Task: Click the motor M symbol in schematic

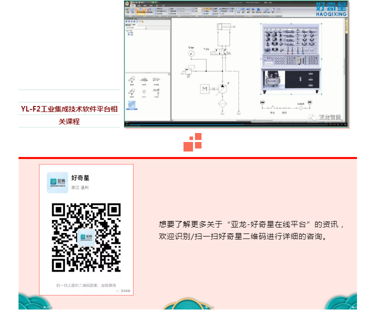Action: (204, 89)
